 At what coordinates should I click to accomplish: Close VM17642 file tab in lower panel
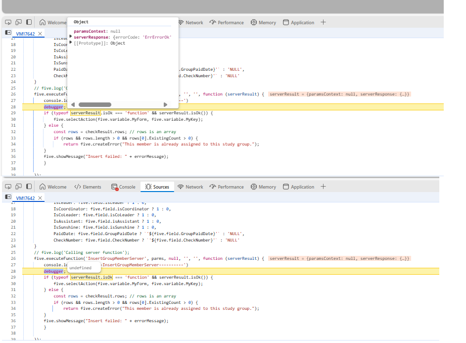point(40,198)
